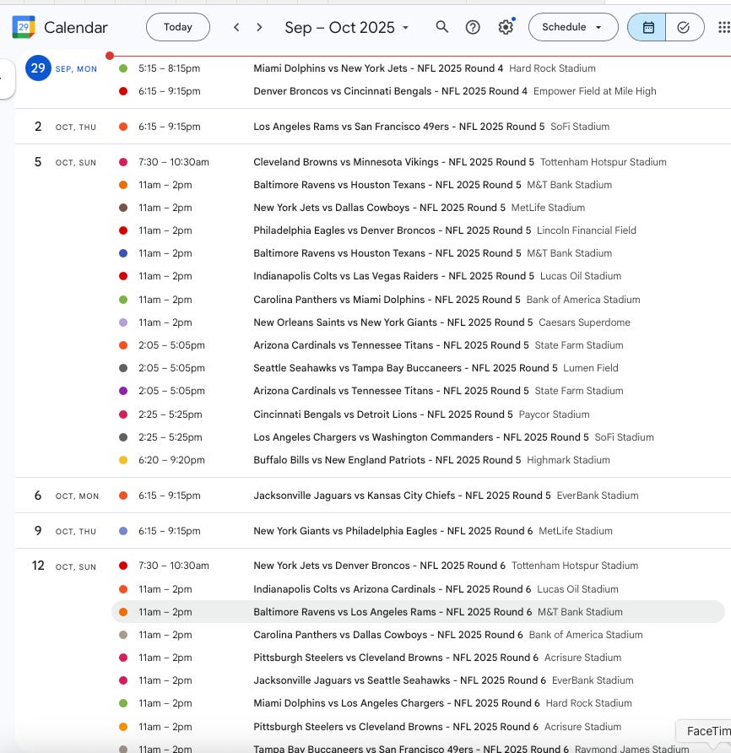Open New Orleans Saints vs New York Giants event
The image size is (731, 753).
[418, 322]
